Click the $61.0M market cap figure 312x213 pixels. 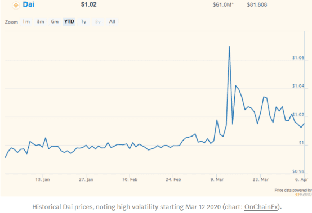(x=223, y=4)
